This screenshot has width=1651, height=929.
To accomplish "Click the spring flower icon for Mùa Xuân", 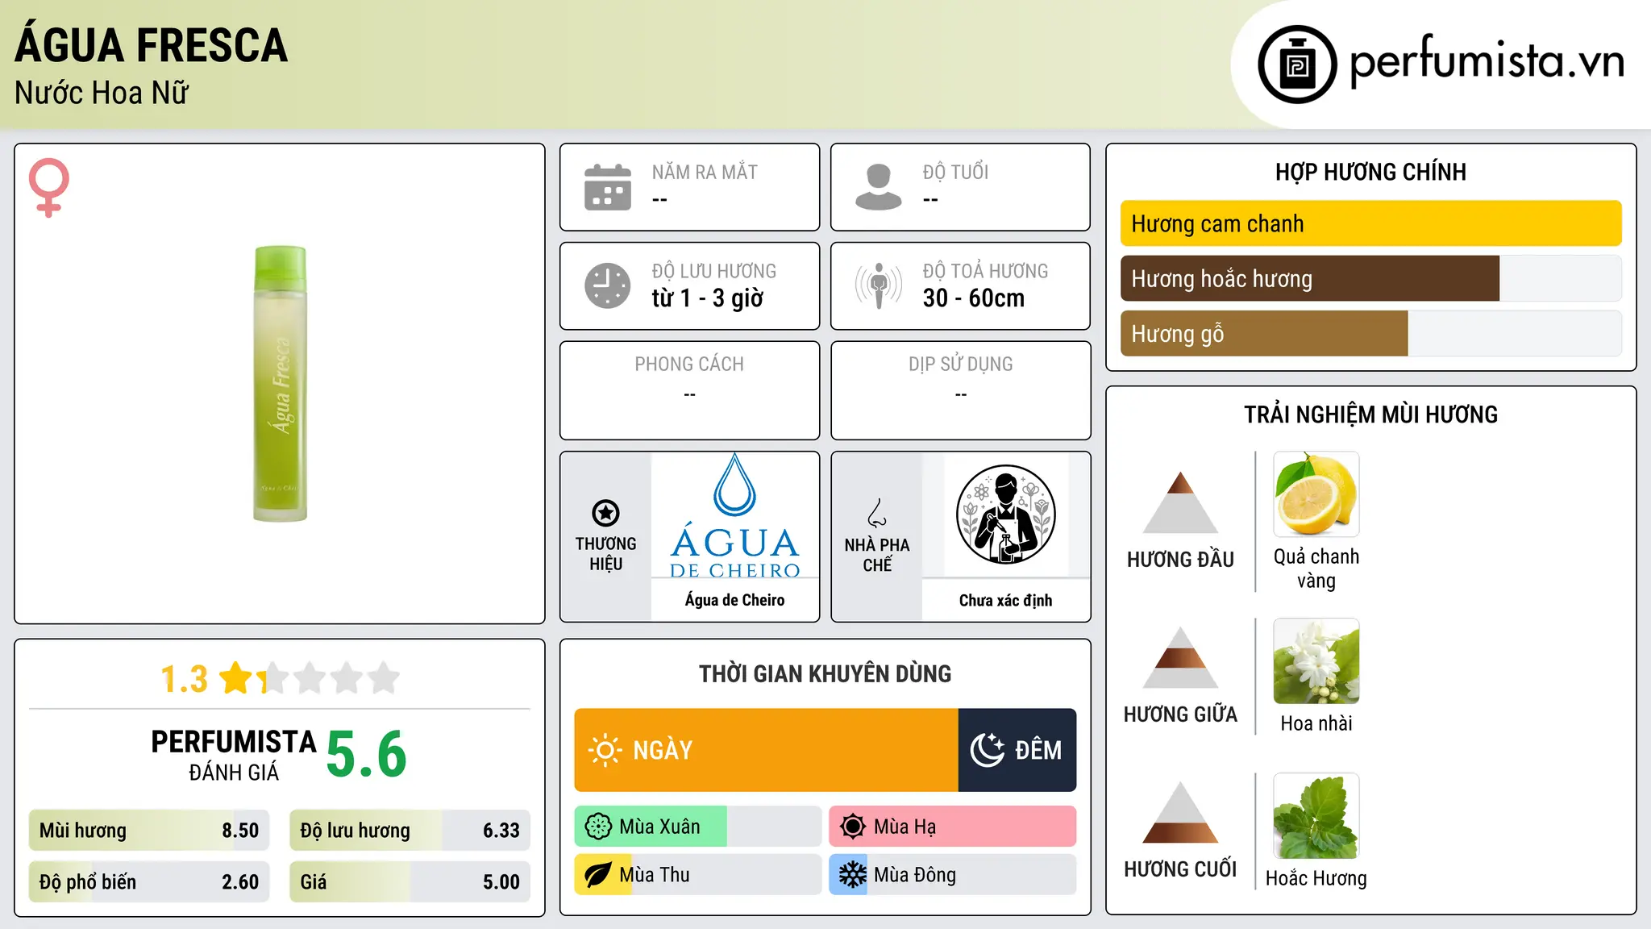I will pos(598,827).
